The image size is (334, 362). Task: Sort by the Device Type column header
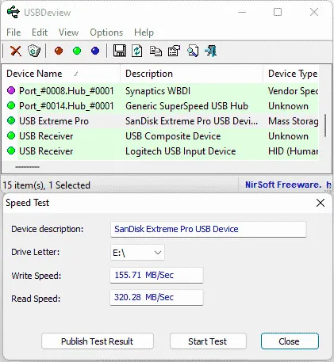(x=292, y=74)
